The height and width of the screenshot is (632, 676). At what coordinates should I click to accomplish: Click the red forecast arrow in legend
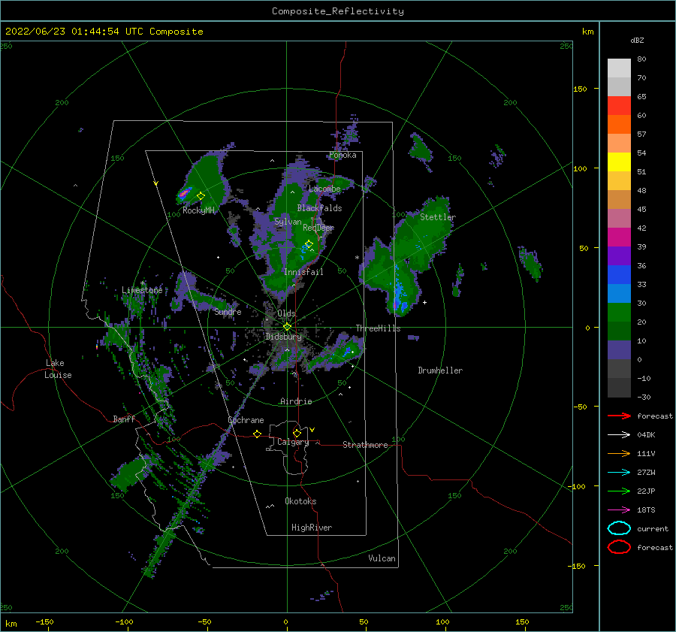pyautogui.click(x=619, y=416)
